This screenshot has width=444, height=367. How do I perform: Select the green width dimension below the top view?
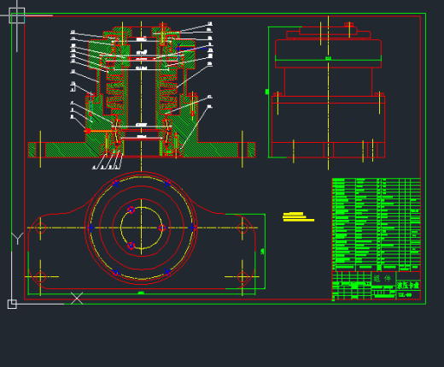[x=142, y=293]
